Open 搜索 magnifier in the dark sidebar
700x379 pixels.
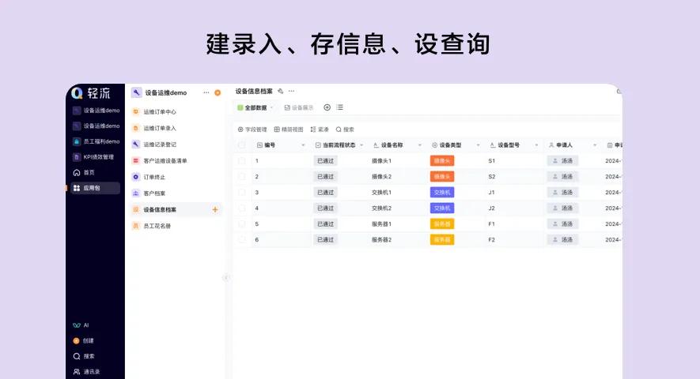(x=77, y=356)
